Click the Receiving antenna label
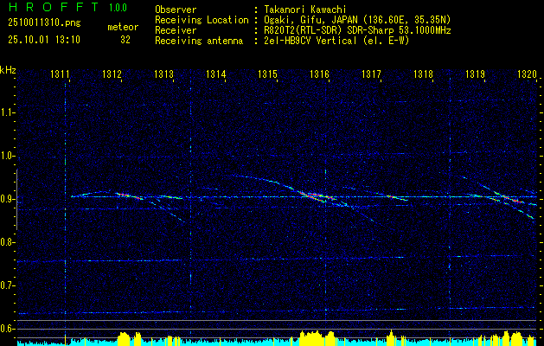The width and height of the screenshot is (544, 346). (199, 41)
